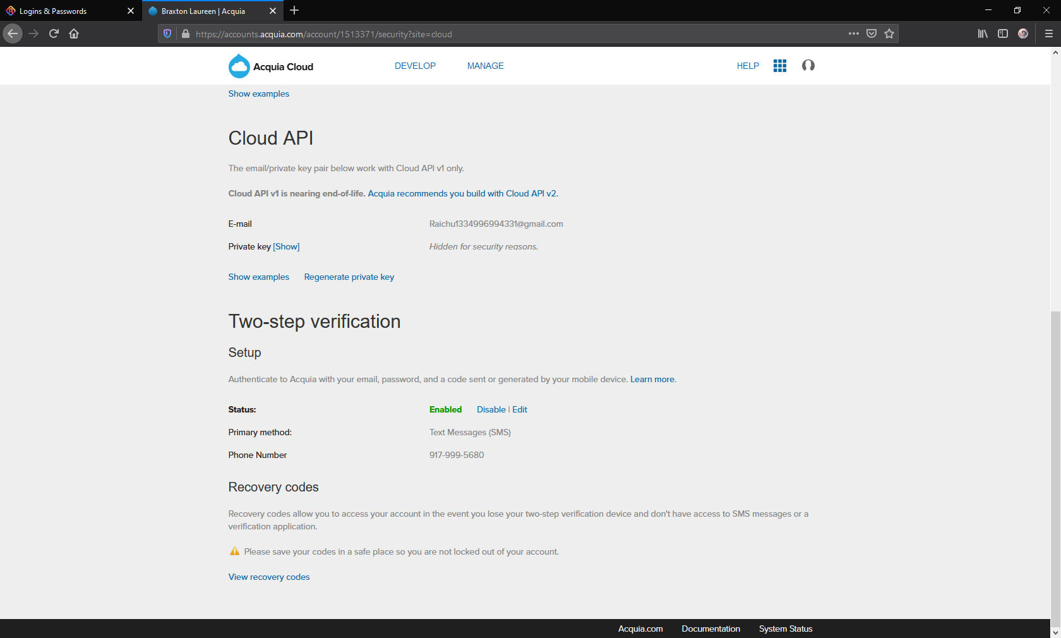Close the Braxton Laureen Acquia tab
The width and height of the screenshot is (1061, 638).
click(x=273, y=11)
